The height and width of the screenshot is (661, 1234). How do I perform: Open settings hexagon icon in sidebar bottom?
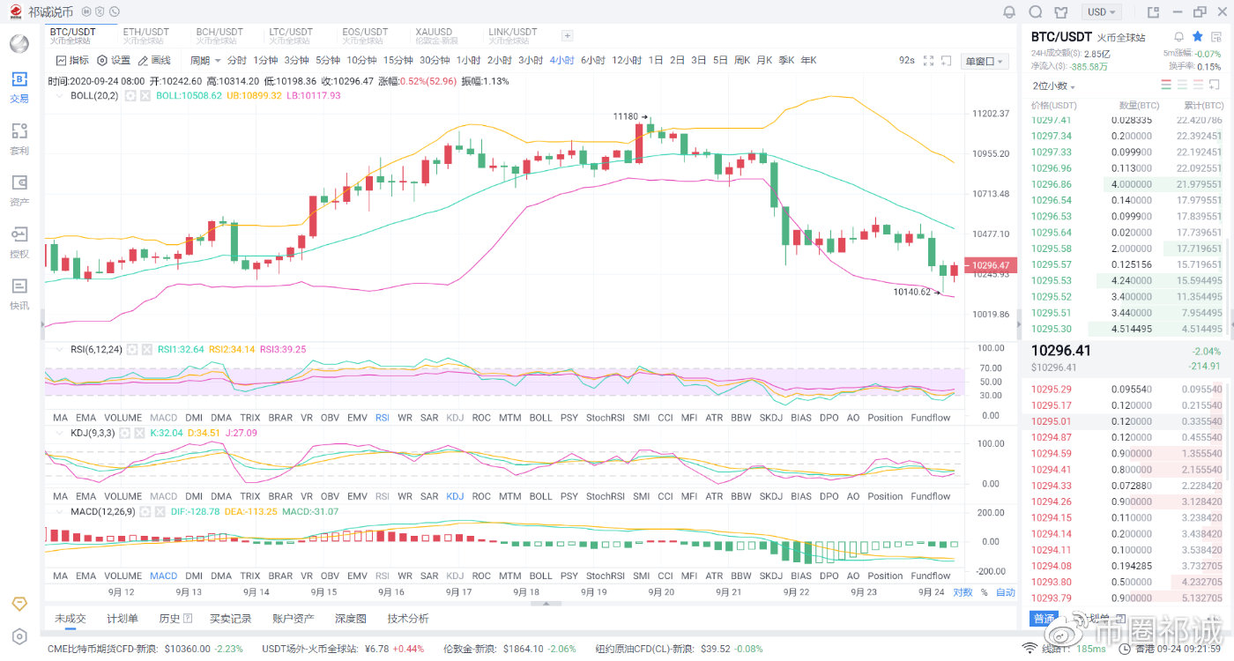click(x=19, y=636)
